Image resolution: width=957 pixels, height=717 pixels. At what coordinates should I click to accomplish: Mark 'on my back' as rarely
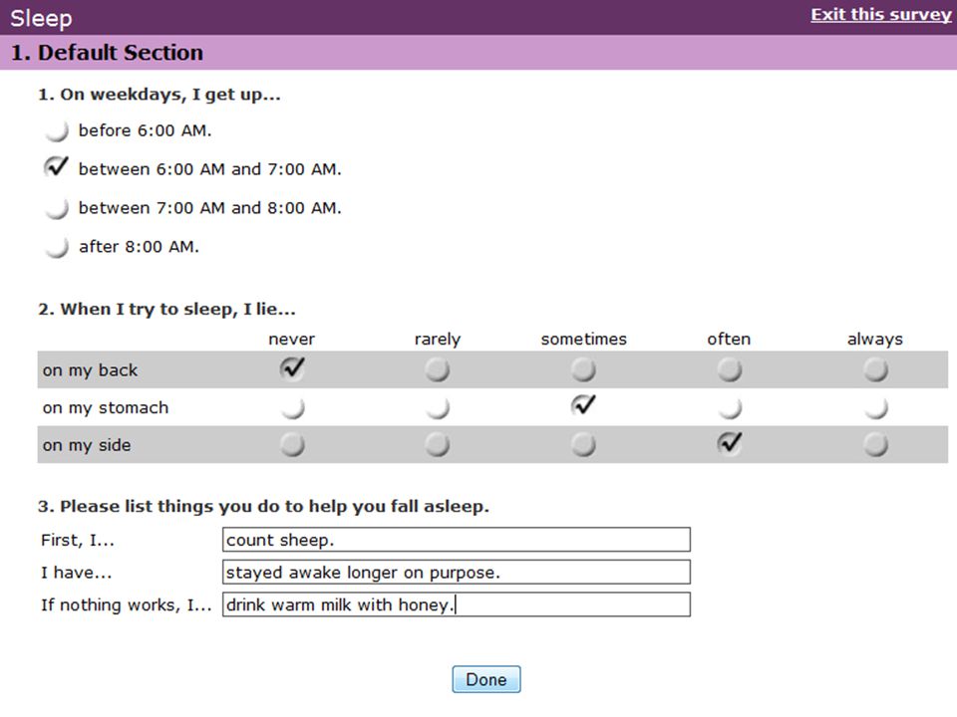pyautogui.click(x=438, y=369)
